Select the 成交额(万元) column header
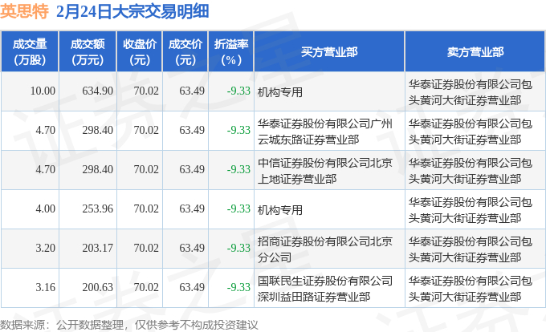The width and height of the screenshot is (546, 332). 88,52
